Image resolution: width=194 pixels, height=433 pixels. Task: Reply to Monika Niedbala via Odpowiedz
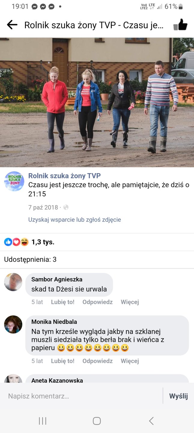[98, 361]
